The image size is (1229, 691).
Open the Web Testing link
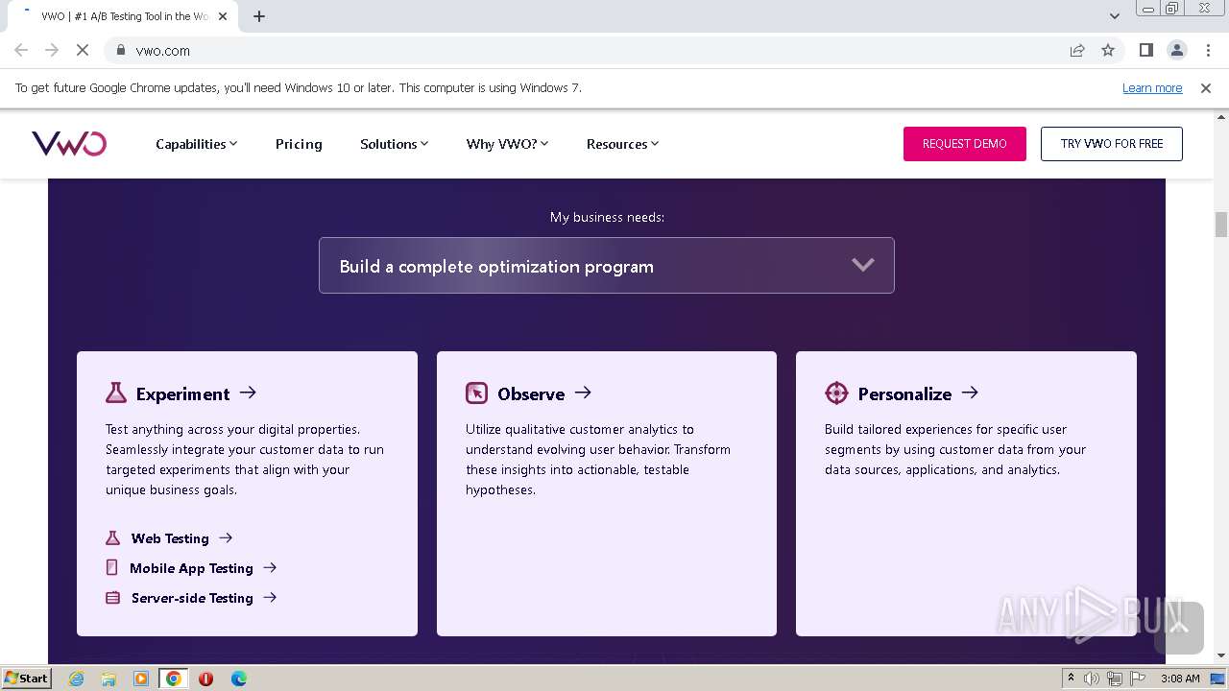point(170,537)
